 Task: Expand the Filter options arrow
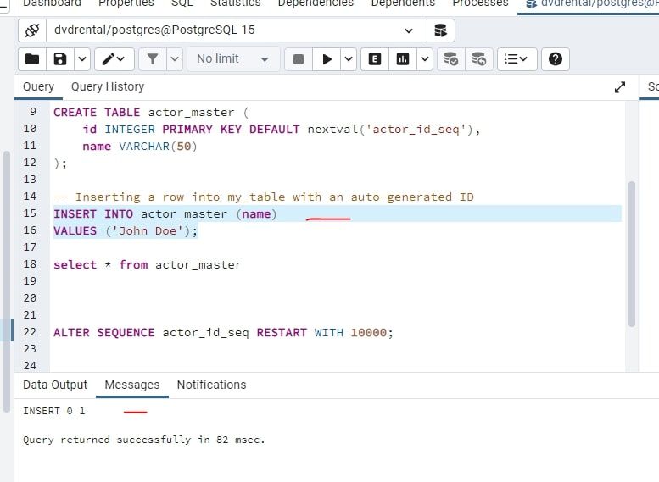click(x=175, y=58)
